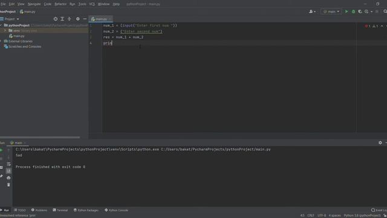Toggle soft-wrap in Run console
Screen dimensions: 387x218
[8, 164]
